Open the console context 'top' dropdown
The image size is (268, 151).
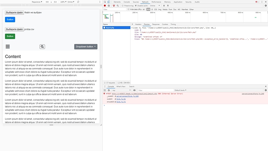(x=122, y=90)
